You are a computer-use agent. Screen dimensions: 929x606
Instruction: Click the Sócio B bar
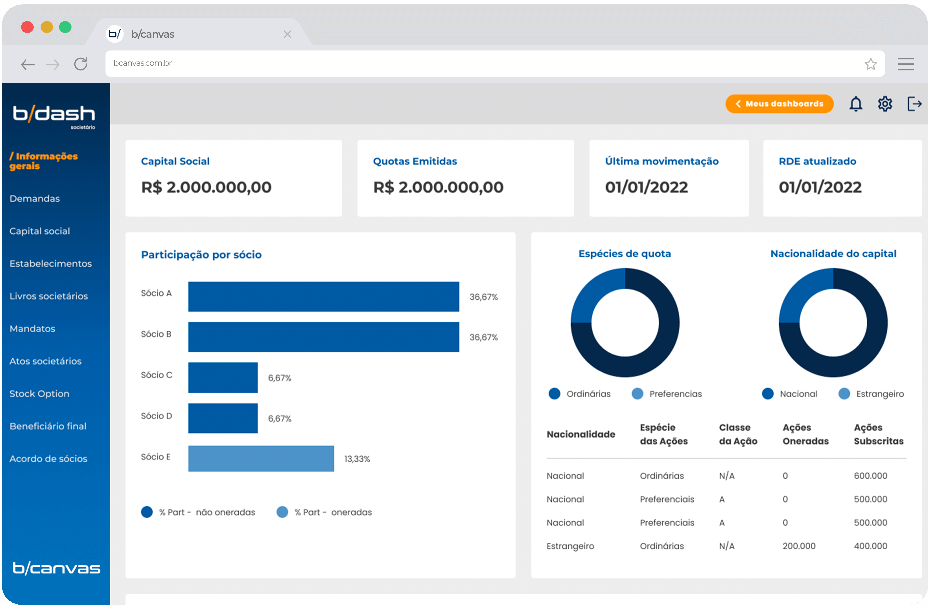(324, 337)
